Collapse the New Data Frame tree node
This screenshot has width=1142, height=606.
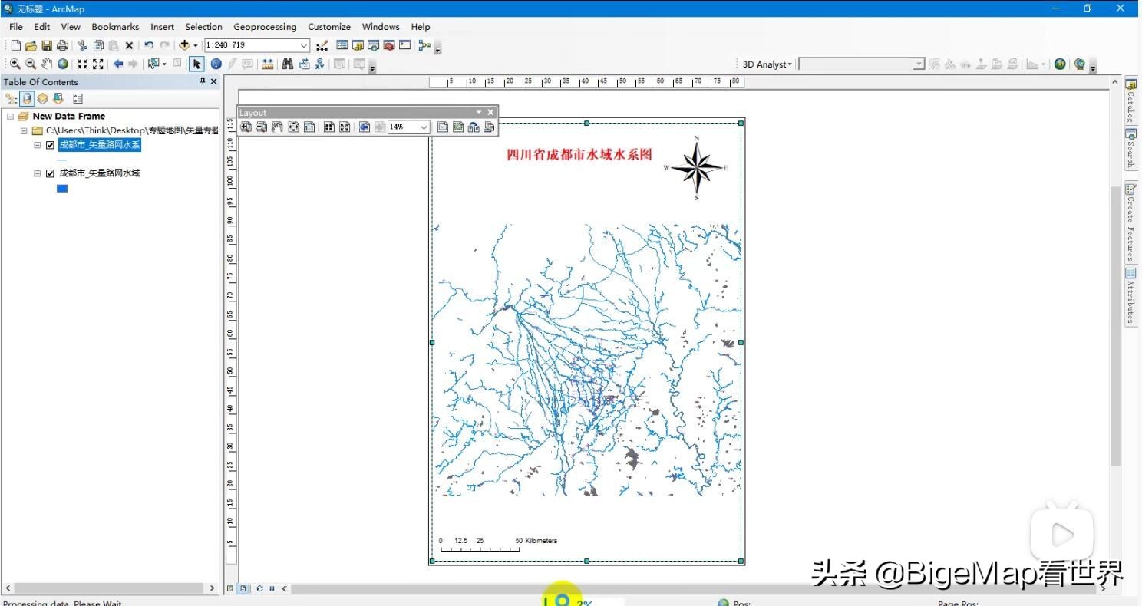coord(10,116)
